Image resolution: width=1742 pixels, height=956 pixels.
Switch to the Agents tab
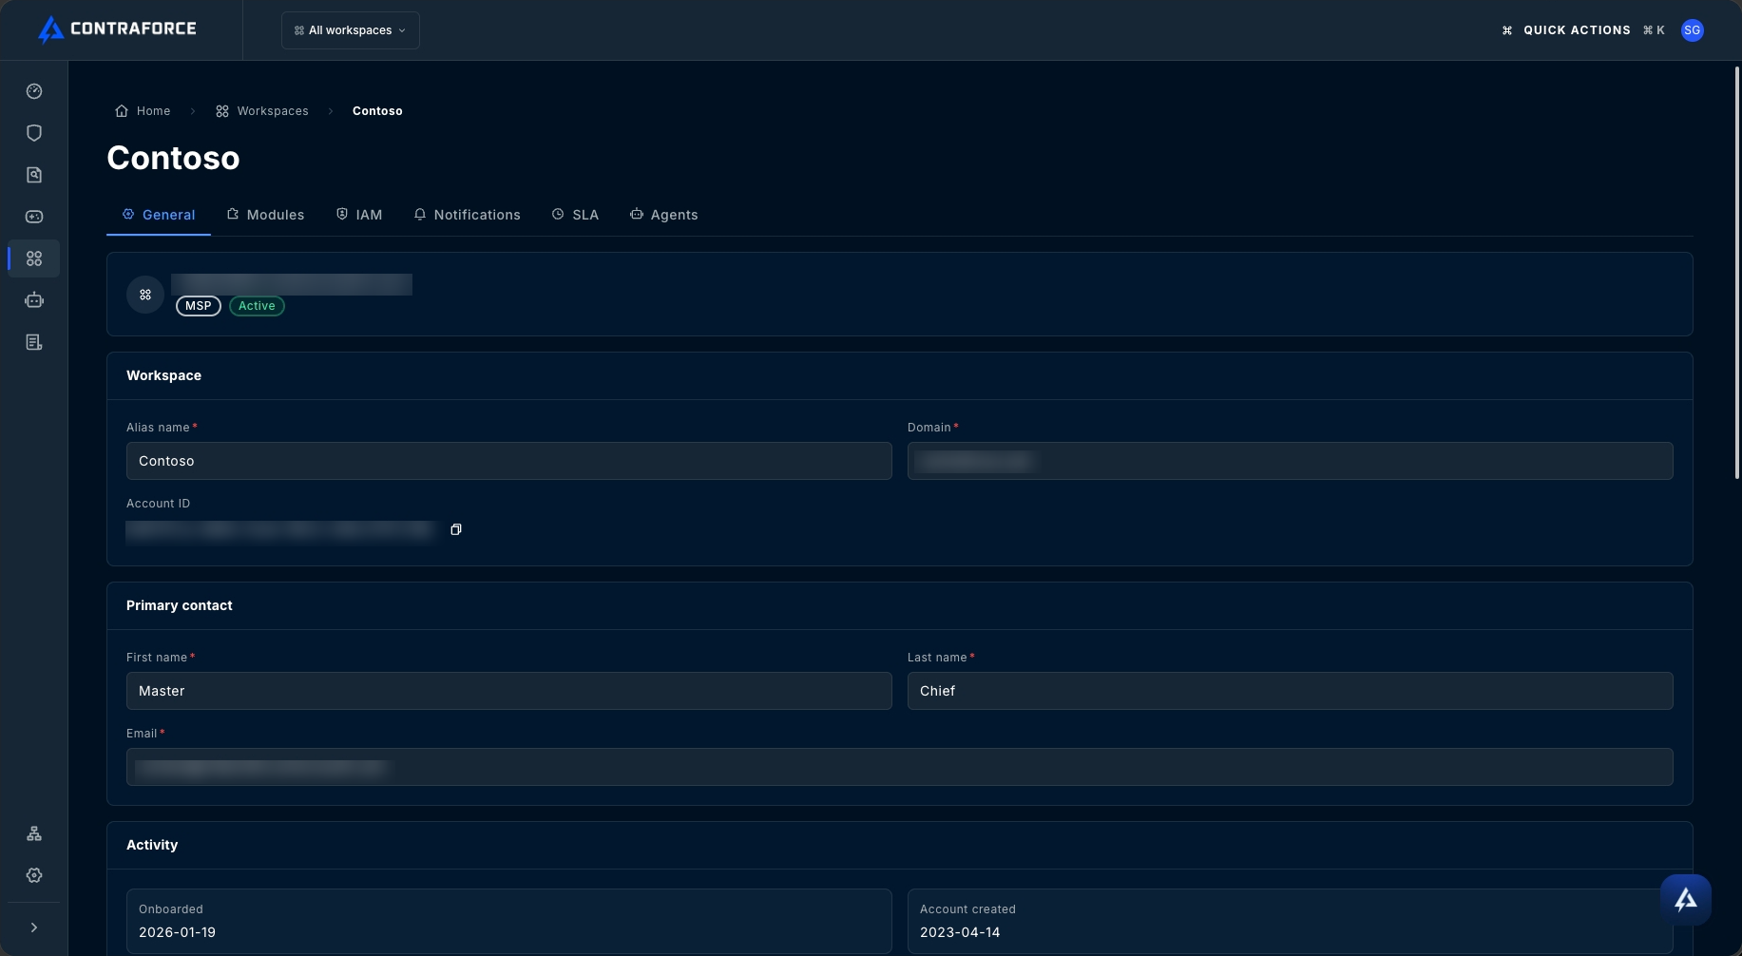(663, 215)
